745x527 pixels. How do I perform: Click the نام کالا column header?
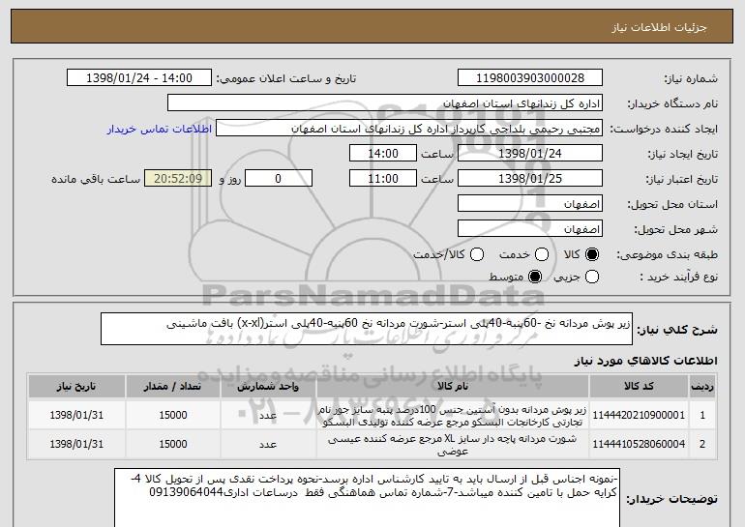[453, 387]
